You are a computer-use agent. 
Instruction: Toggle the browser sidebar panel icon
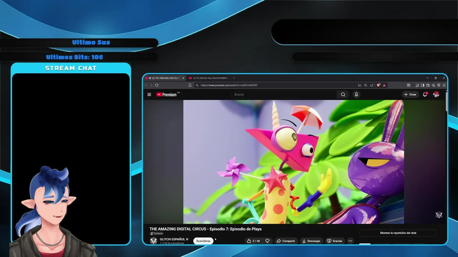point(423,85)
